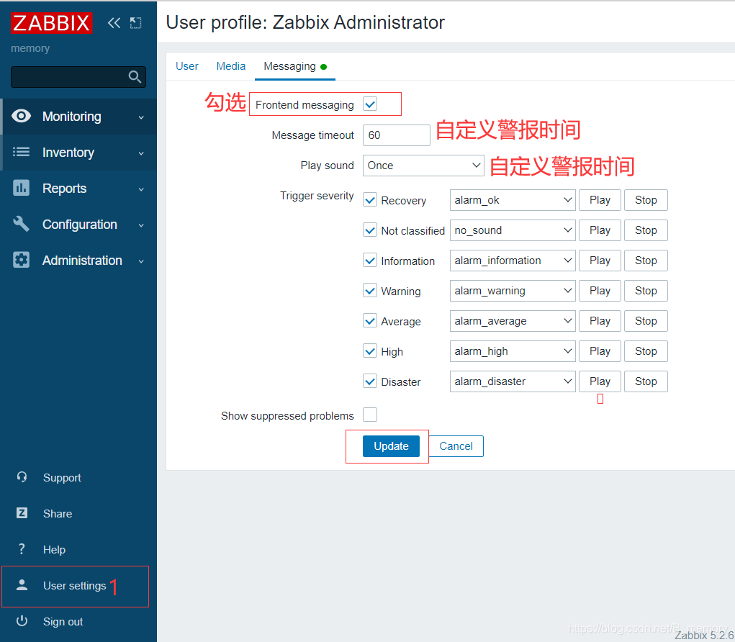Toggle the High severity checkbox

click(370, 351)
